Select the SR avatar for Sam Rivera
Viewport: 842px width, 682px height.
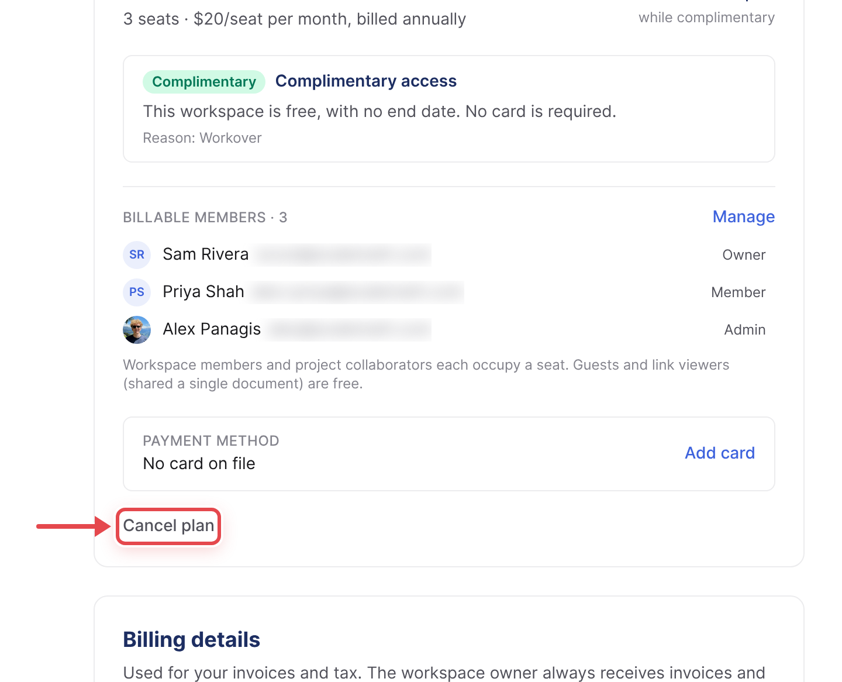click(x=137, y=255)
